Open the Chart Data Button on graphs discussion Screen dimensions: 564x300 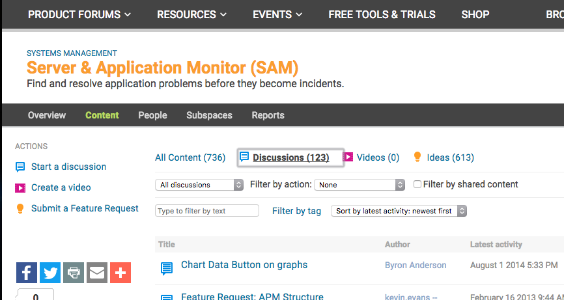[x=244, y=265]
